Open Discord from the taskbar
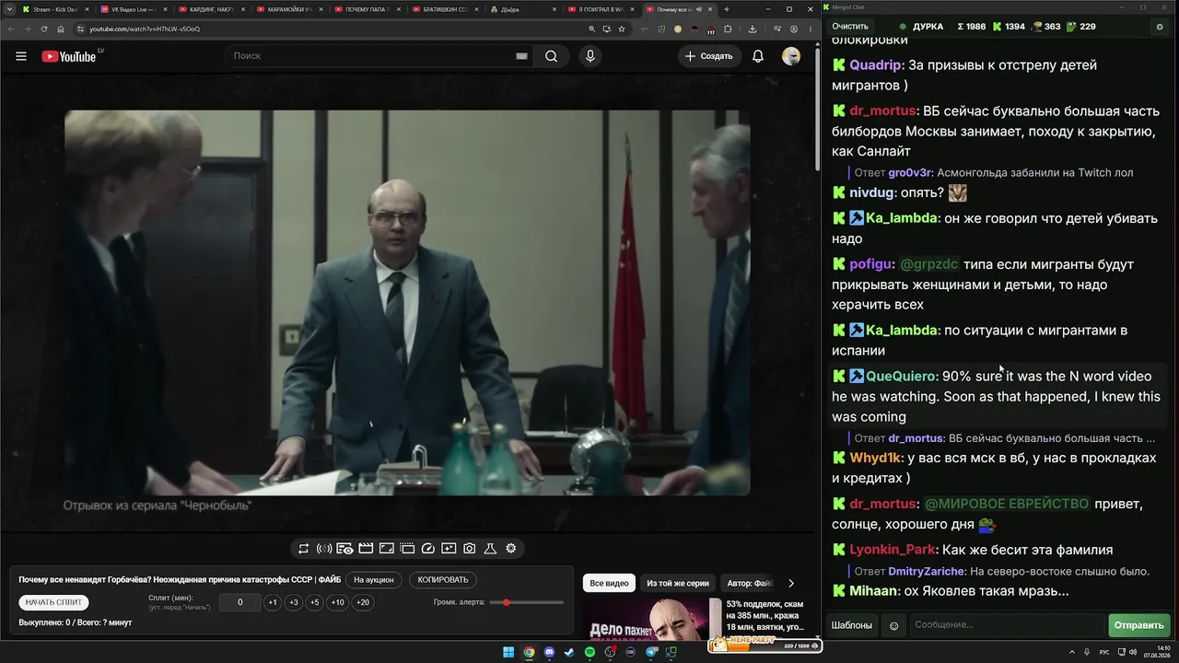This screenshot has width=1179, height=663. 549,653
